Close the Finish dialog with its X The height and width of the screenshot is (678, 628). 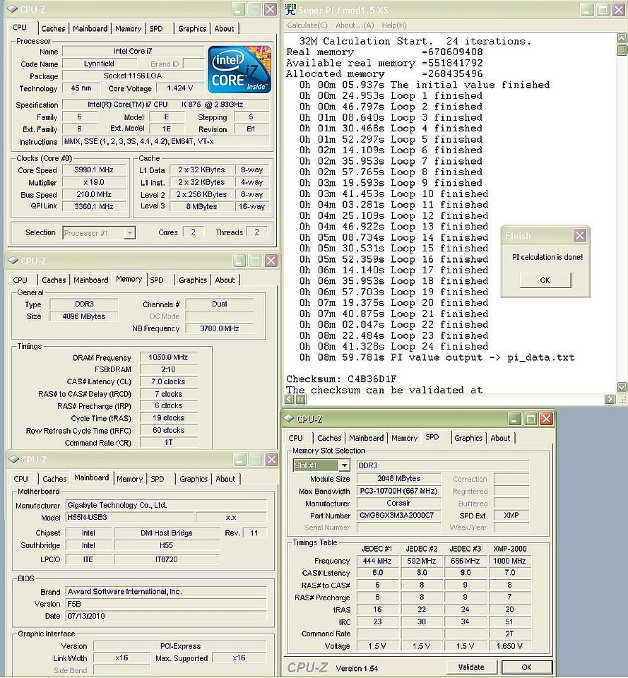click(579, 235)
